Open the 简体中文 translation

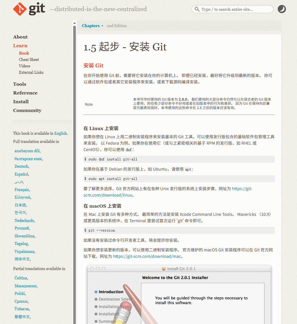22,259
